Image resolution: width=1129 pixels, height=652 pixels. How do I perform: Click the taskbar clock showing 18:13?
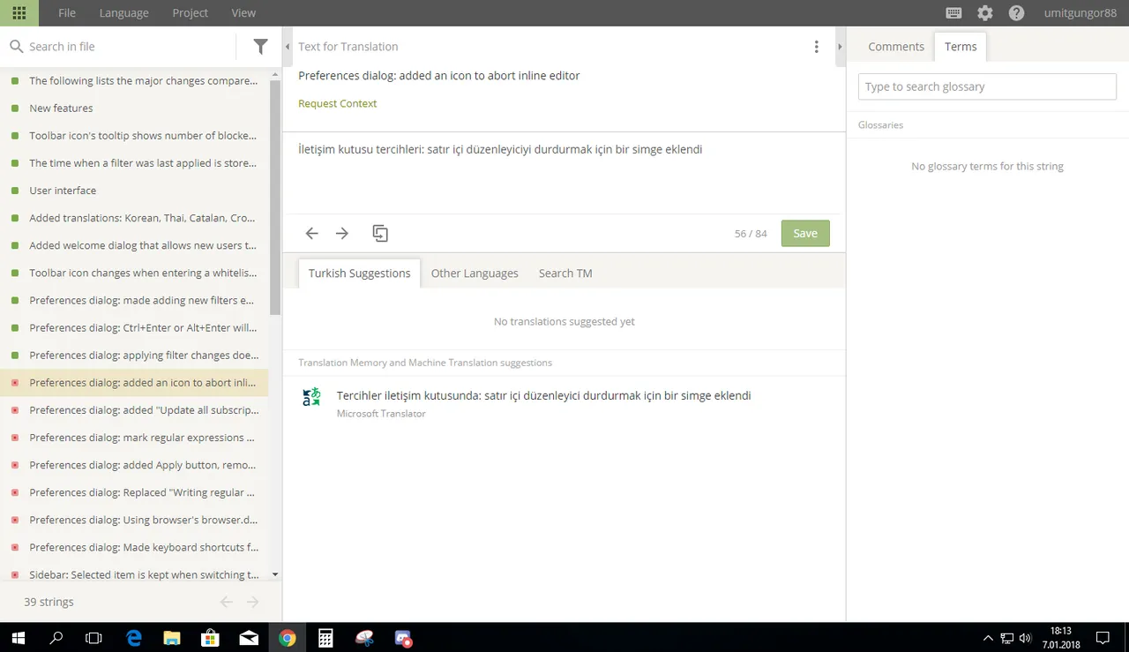click(x=1061, y=638)
